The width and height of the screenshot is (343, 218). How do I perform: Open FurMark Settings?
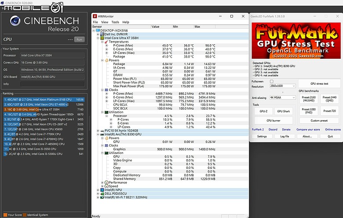(x=262, y=136)
